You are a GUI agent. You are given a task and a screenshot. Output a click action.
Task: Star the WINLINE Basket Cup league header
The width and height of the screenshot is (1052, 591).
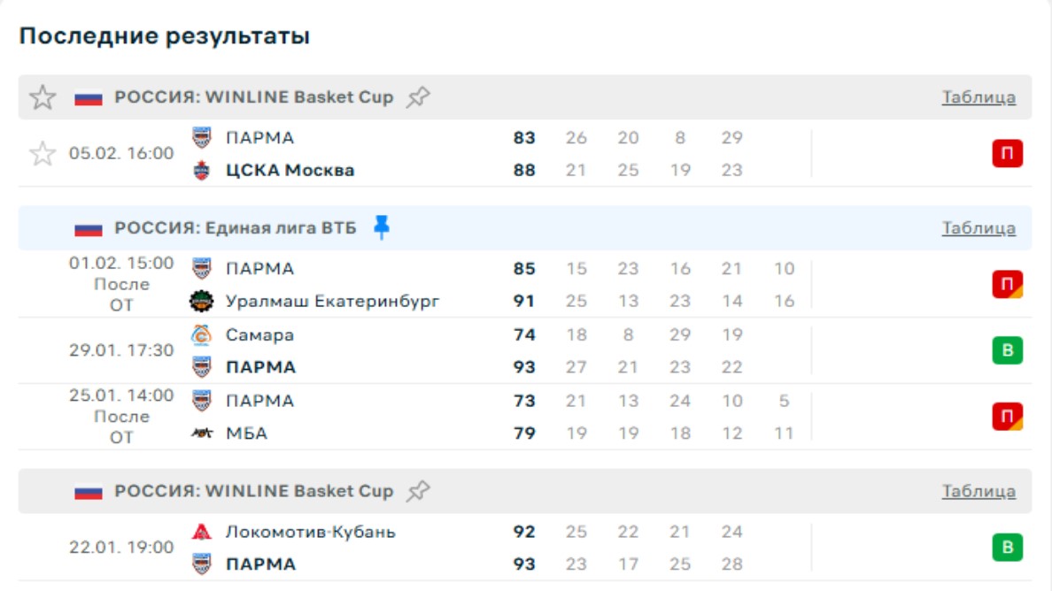click(x=43, y=97)
